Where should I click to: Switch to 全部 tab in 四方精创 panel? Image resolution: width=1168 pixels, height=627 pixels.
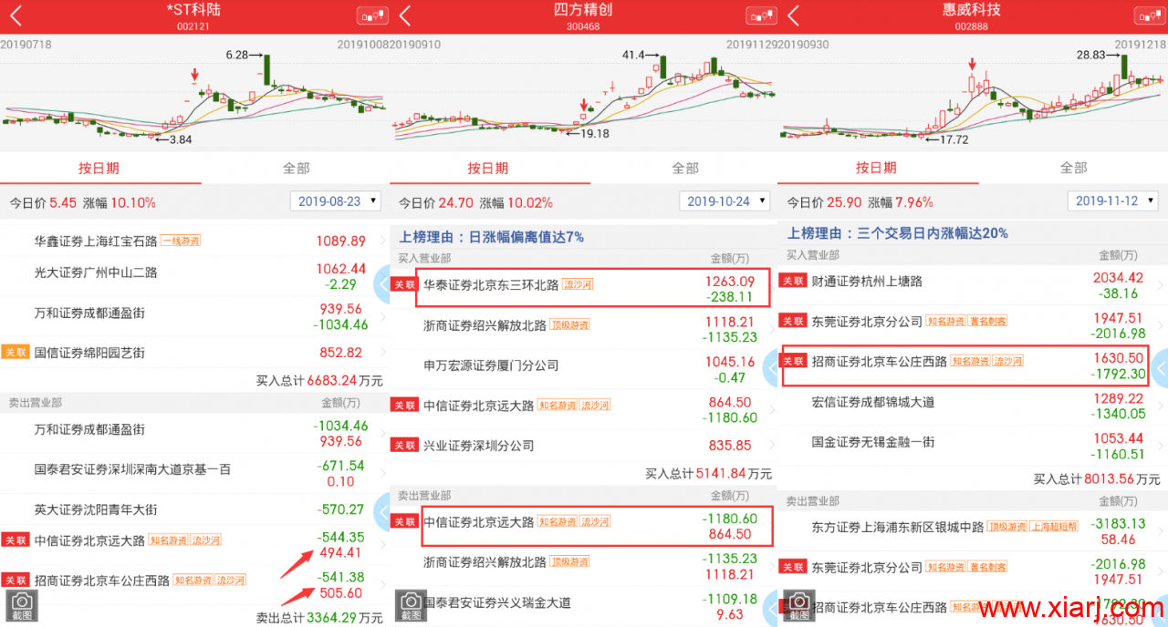[x=685, y=169]
